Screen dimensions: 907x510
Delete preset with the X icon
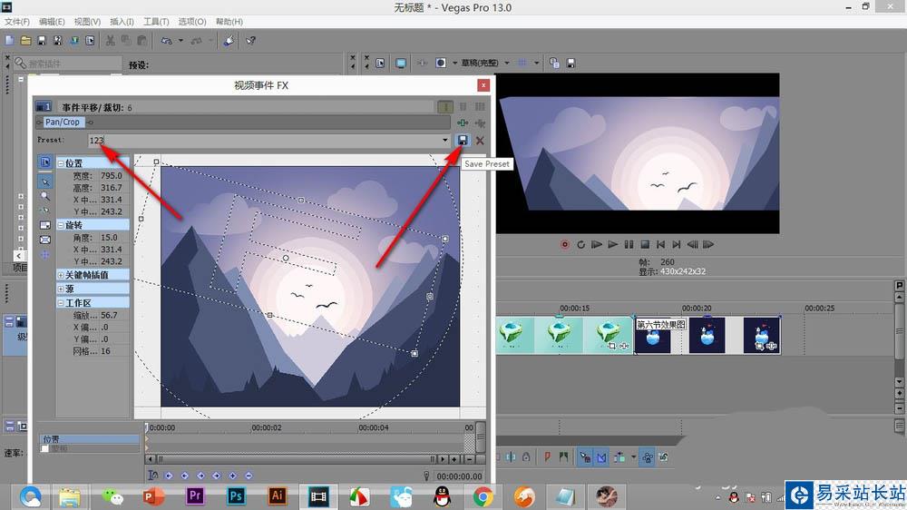click(480, 140)
